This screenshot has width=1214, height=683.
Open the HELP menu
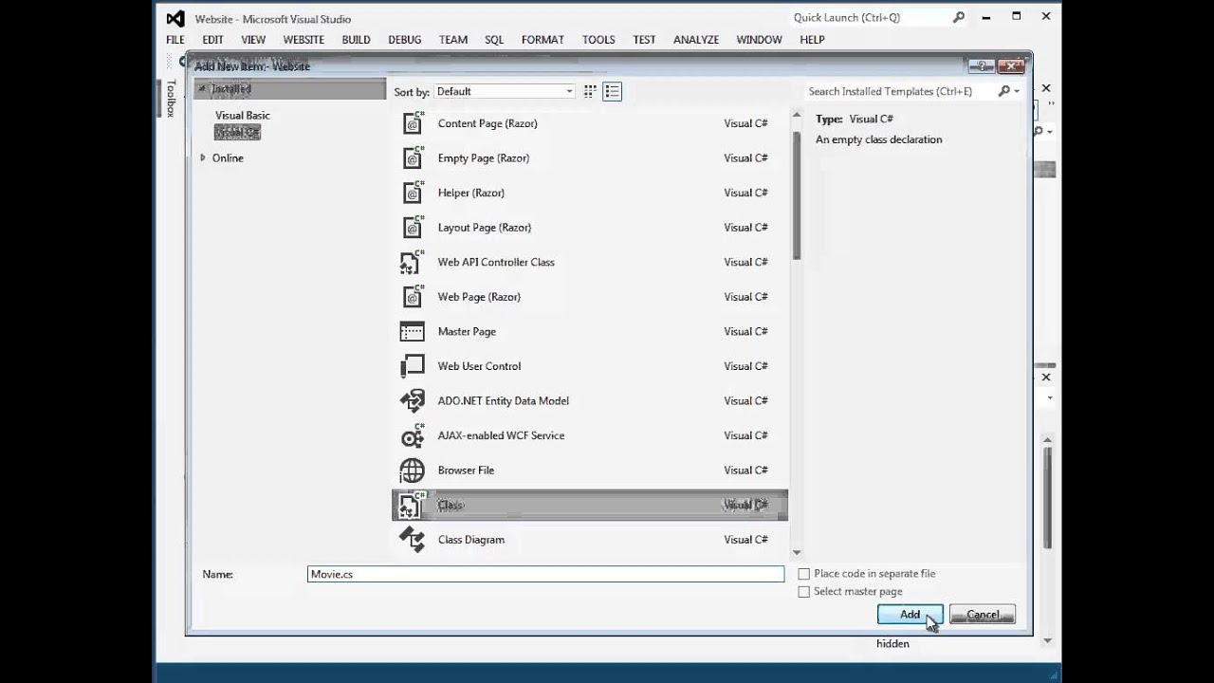[x=812, y=40]
